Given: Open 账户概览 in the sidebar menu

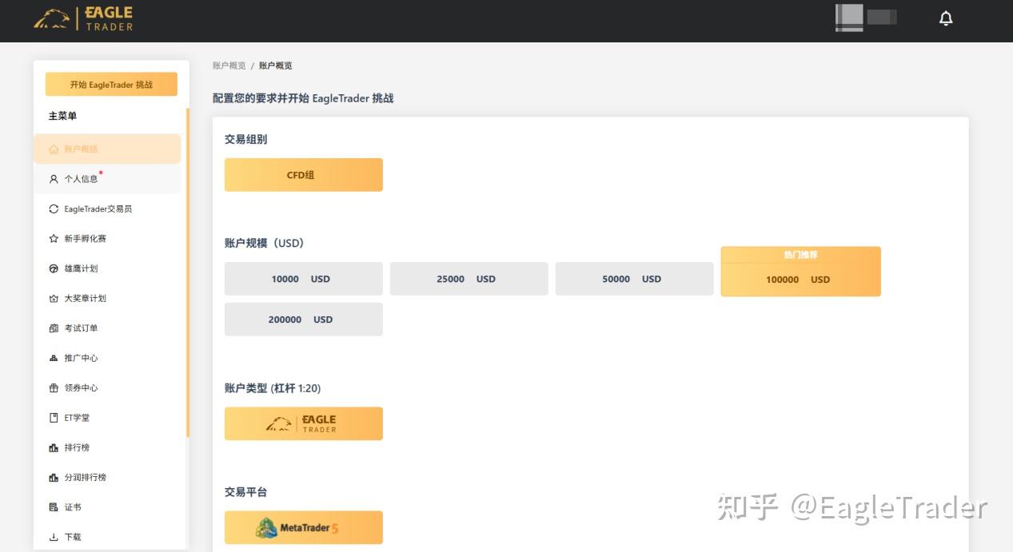Looking at the screenshot, I should (107, 149).
